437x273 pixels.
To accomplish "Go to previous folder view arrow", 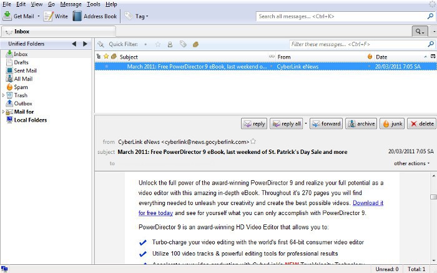I will pos(74,44).
